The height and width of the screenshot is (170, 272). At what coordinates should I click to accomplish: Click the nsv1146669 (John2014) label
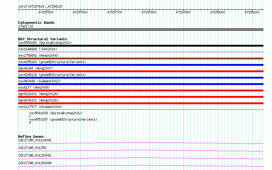[x=38, y=49]
